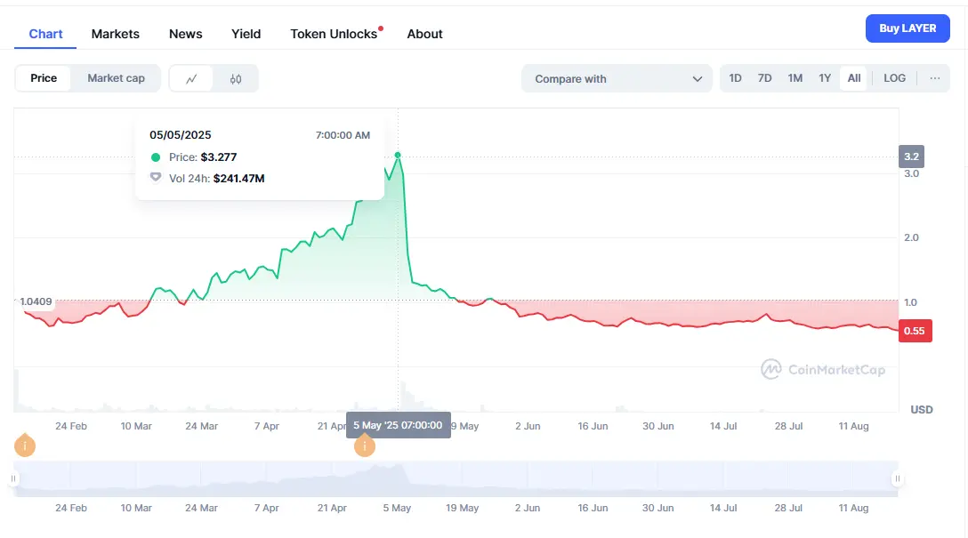The image size is (968, 538).
Task: Toggle chart to Market cap view
Action: tap(116, 78)
